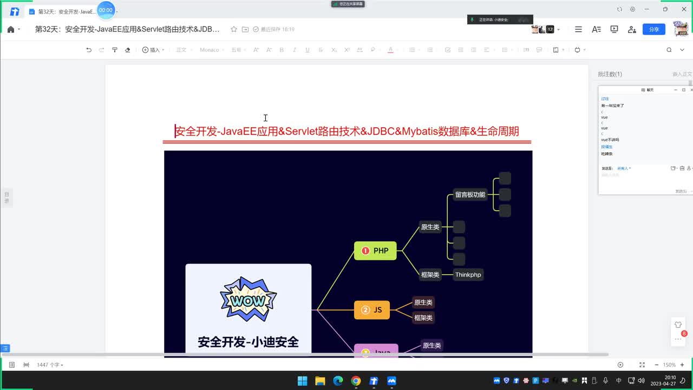
Task: Click the document title heading text
Action: 347,131
